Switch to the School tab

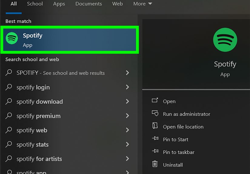(35, 4)
